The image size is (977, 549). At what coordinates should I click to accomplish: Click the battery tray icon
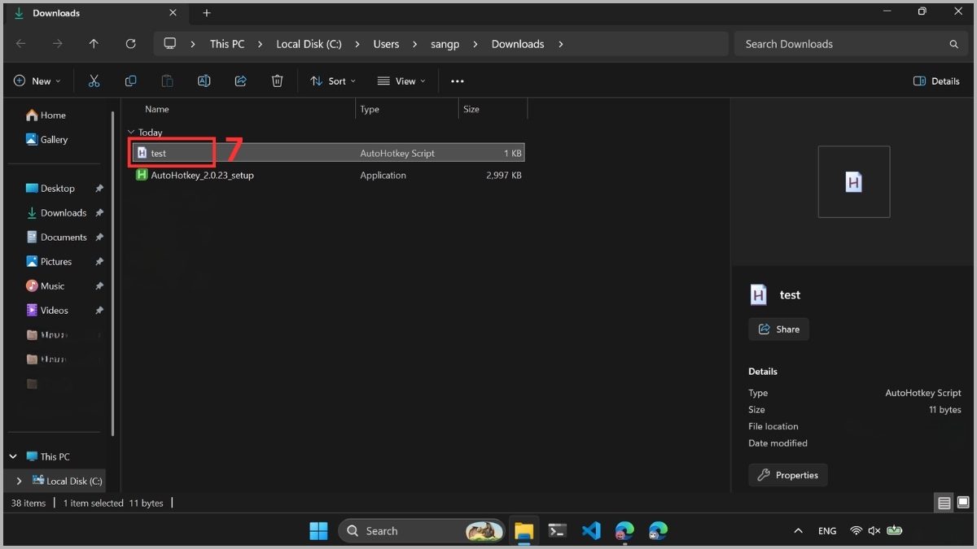(x=895, y=531)
